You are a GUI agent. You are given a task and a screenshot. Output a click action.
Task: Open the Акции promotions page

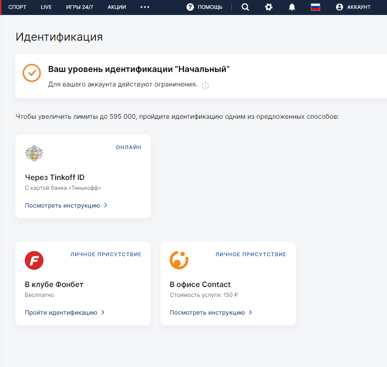pos(117,7)
